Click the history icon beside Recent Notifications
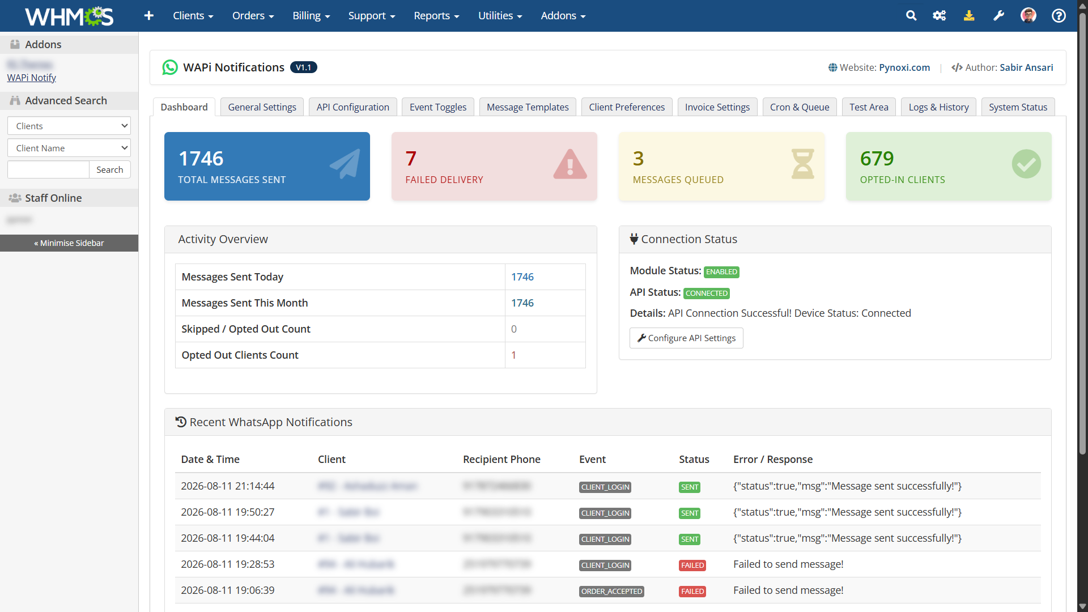The image size is (1088, 612). pyautogui.click(x=181, y=422)
